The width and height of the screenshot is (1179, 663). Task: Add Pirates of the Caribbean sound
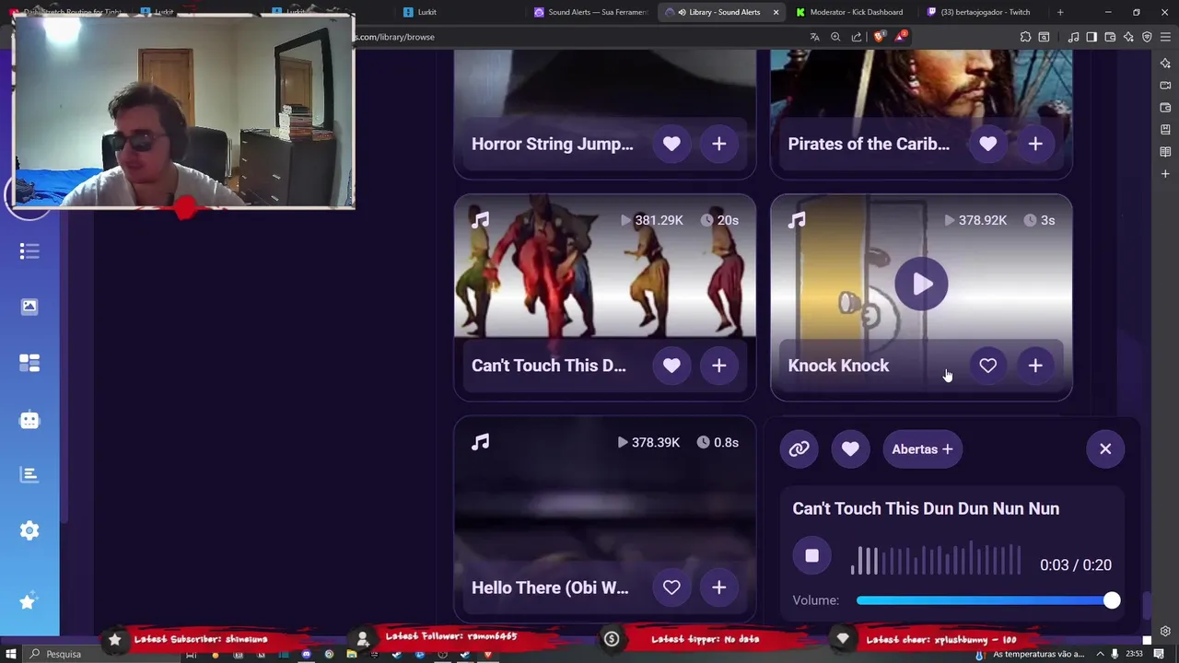1035,144
